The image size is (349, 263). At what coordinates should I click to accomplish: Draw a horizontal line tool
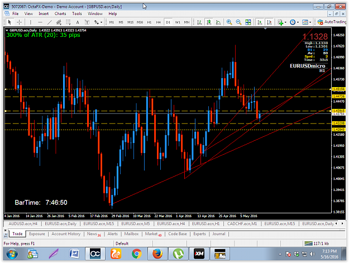click(40, 22)
